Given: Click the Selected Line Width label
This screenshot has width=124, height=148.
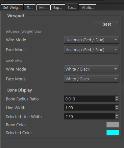Looking at the screenshot, I should coord(24,117).
